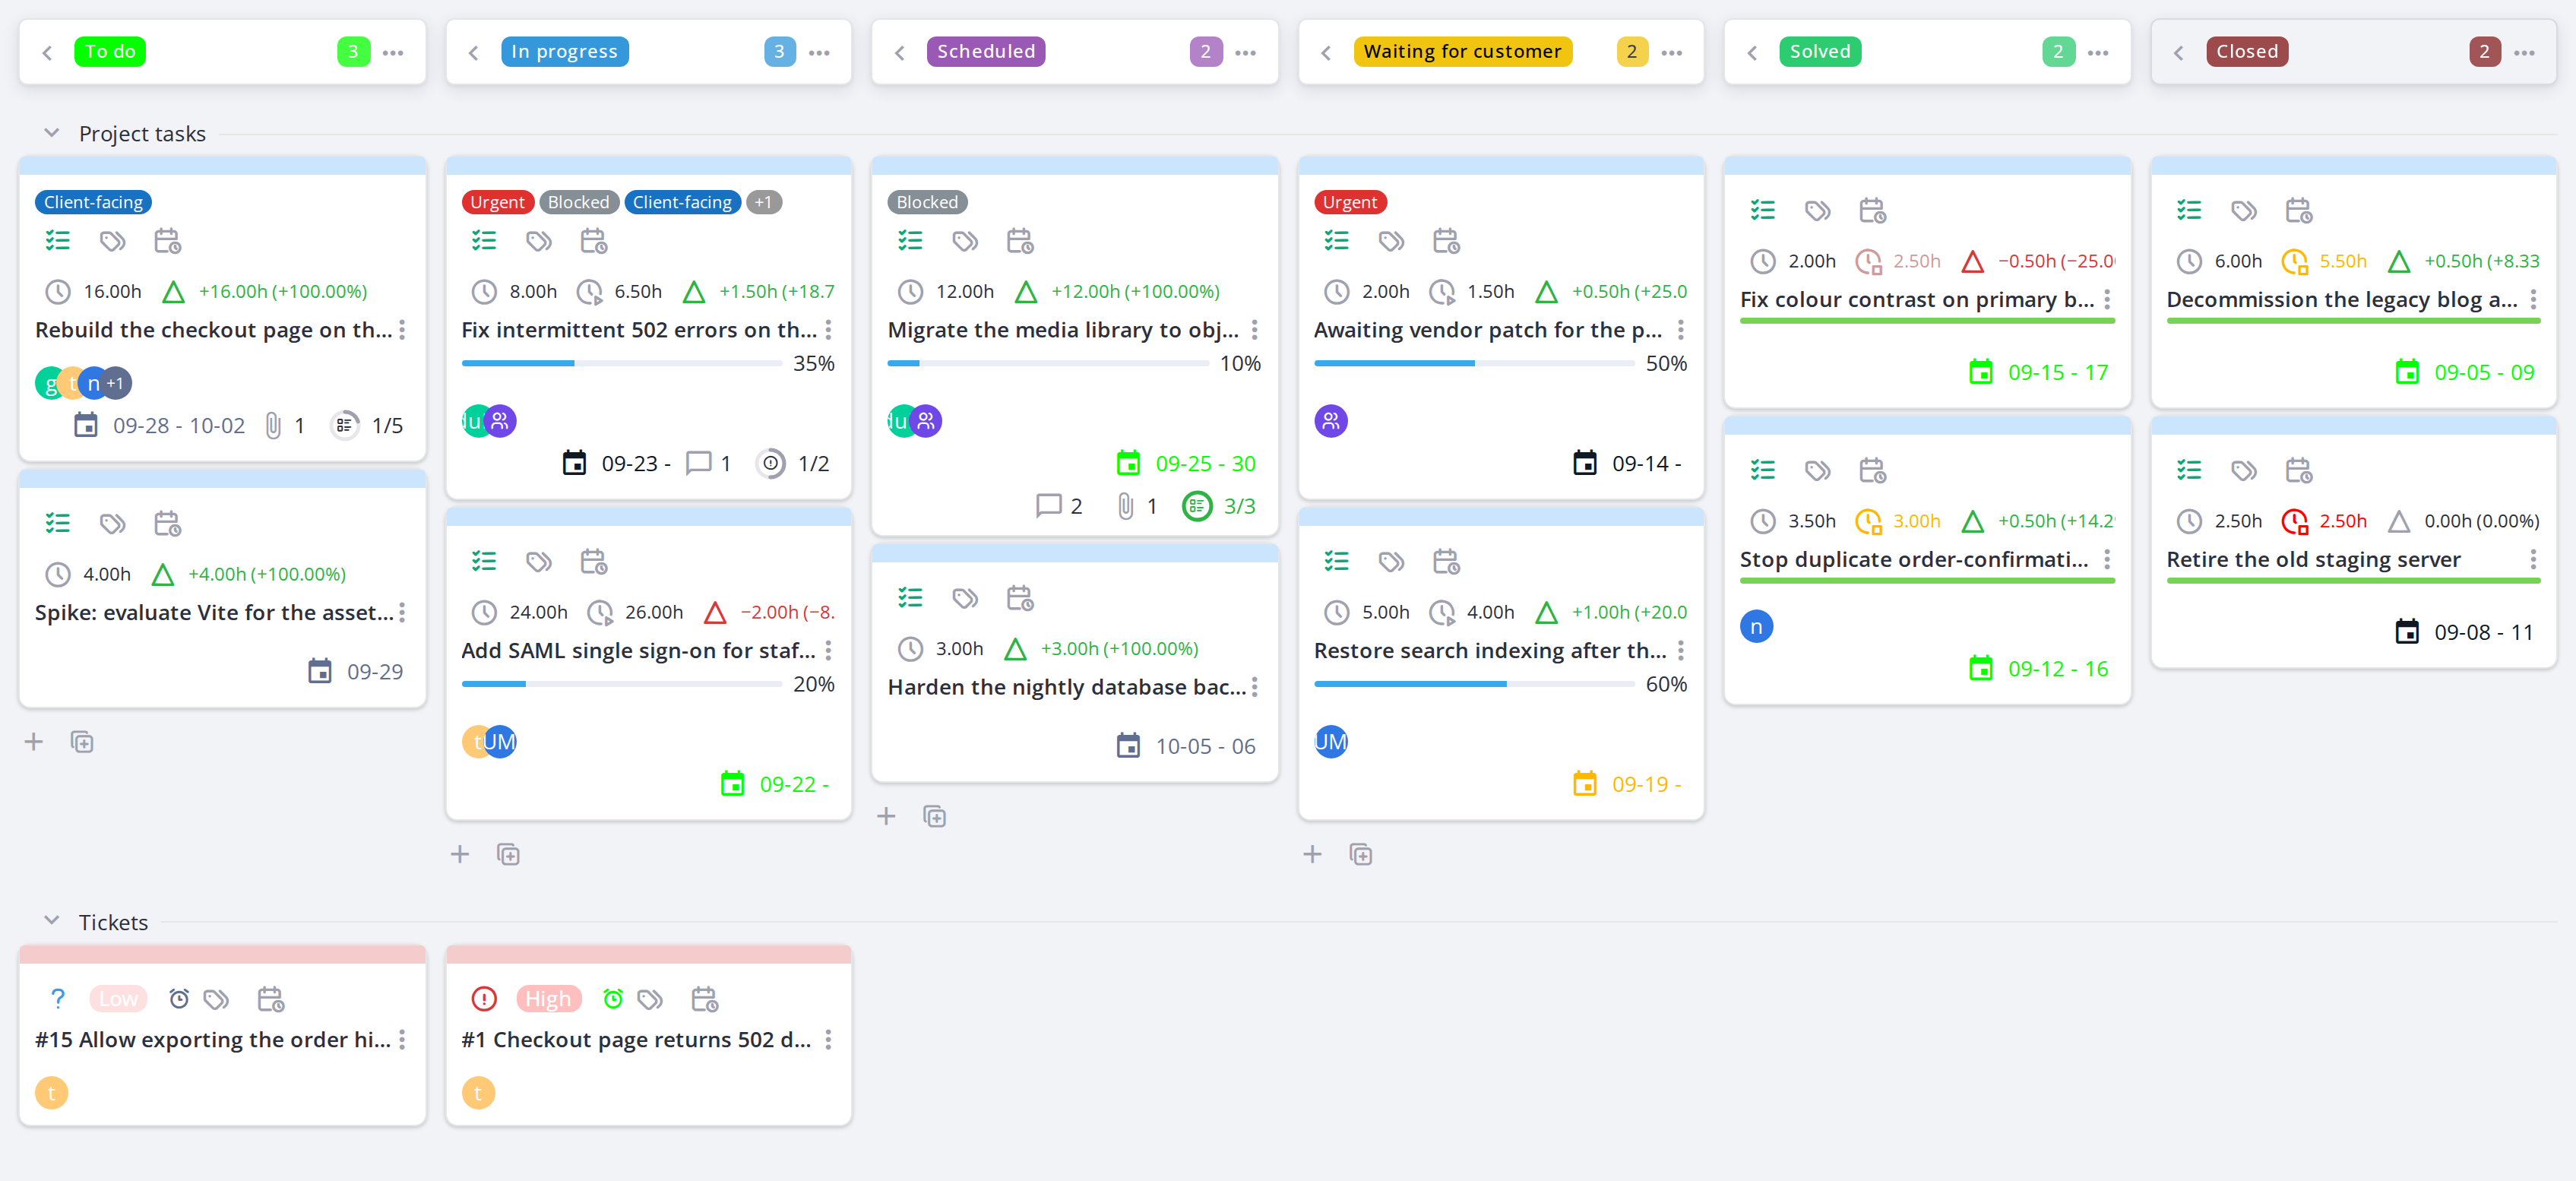Open the Closed column options menu
Image resolution: width=2576 pixels, height=1181 pixels.
2524,53
